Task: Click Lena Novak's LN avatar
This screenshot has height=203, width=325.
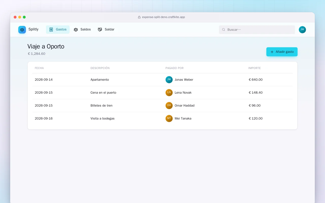Action: (169, 93)
